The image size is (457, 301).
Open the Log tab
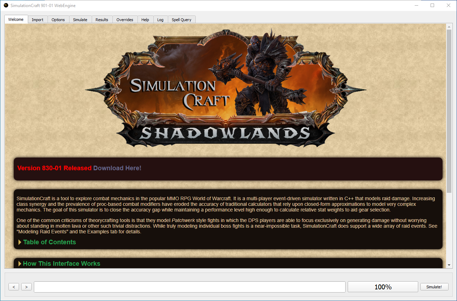click(160, 20)
